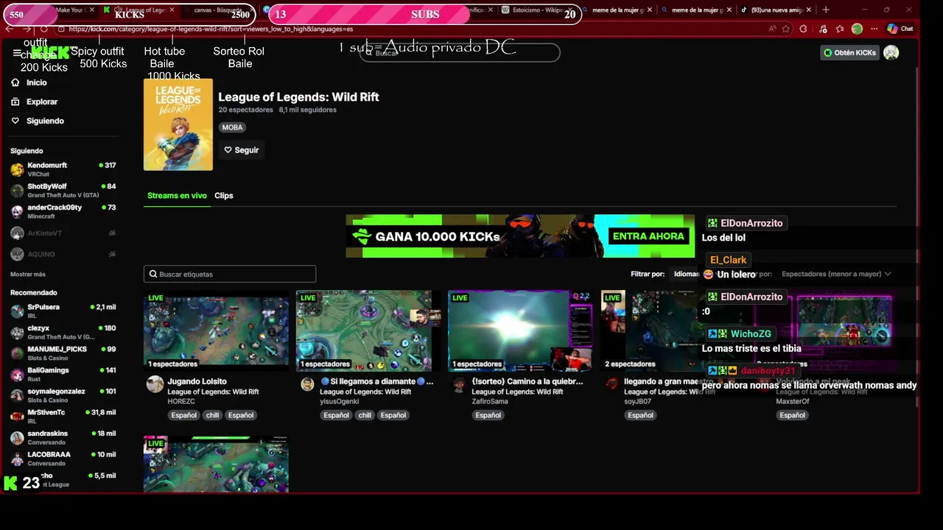
Task: Expand Espectadores (menor a mayor) sort dropdown
Action: tap(836, 274)
